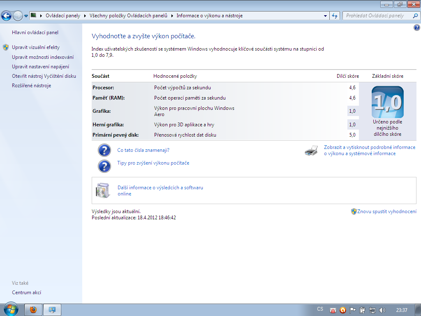This screenshot has height=316, width=421.
Task: Click the Forward navigation arrow
Action: (18, 16)
